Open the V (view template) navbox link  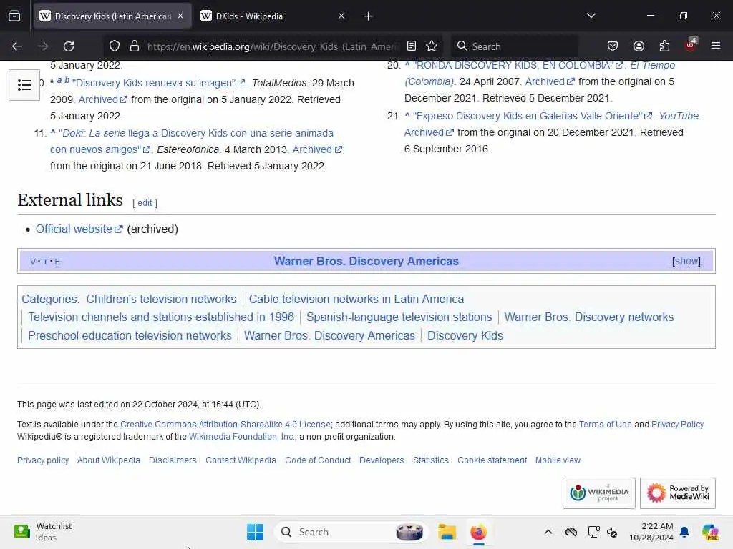(x=33, y=262)
